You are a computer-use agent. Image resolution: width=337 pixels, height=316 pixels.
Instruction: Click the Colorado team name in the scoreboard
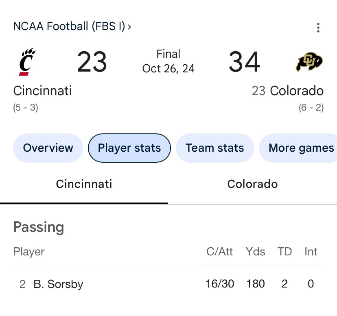[297, 91]
